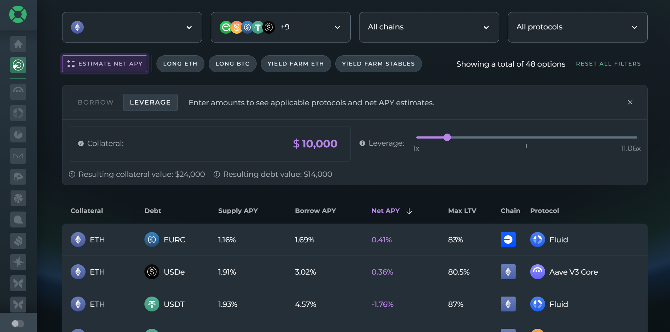
Task: Click the USDe debt token icon
Action: (152, 272)
